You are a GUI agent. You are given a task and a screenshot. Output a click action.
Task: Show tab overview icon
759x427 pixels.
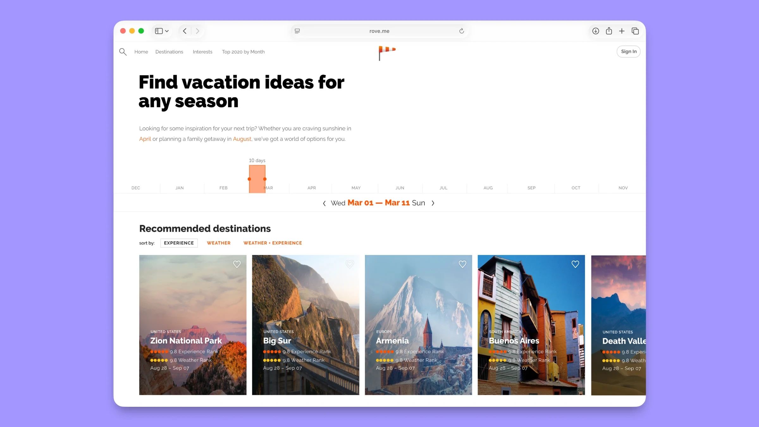[x=635, y=31]
